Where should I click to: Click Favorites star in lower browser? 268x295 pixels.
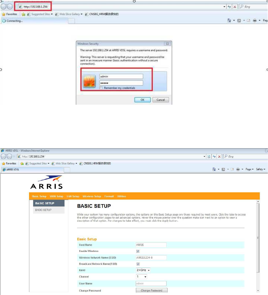tap(3, 164)
